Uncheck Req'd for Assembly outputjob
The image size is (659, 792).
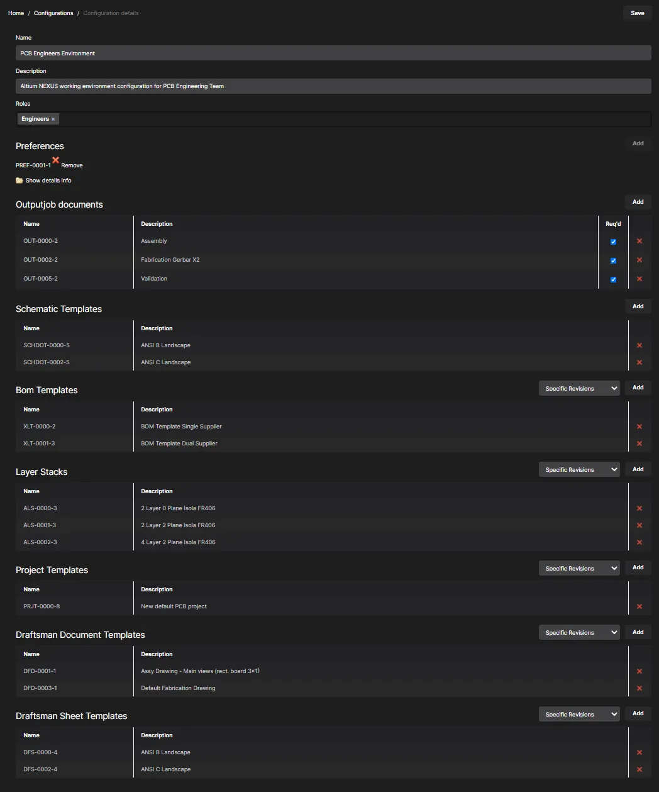pos(613,242)
